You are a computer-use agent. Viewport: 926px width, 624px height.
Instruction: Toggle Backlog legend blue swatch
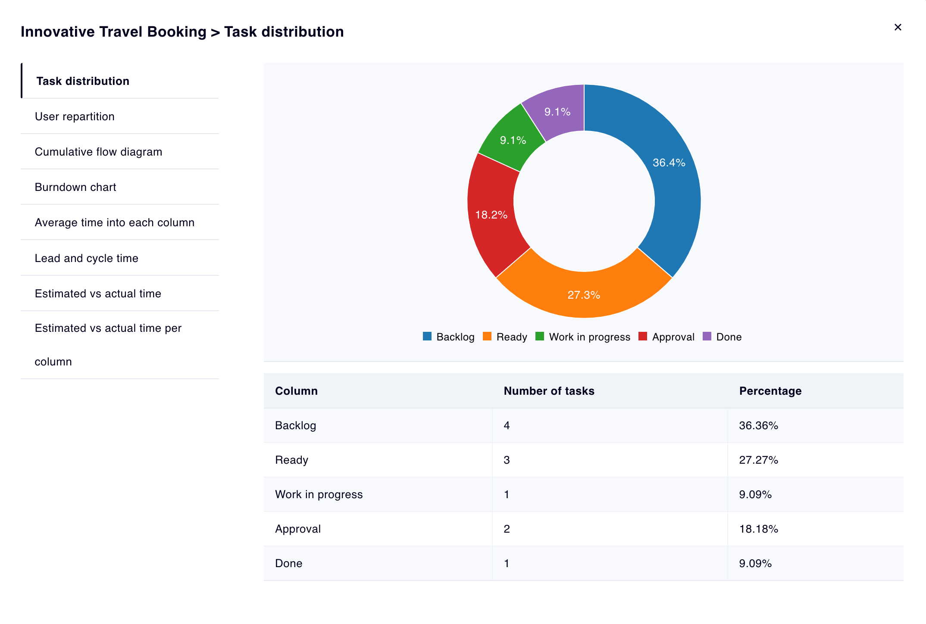click(x=427, y=337)
